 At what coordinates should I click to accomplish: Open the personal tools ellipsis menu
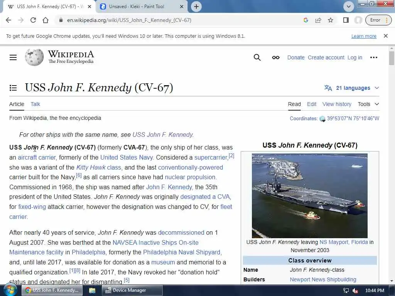point(373,57)
